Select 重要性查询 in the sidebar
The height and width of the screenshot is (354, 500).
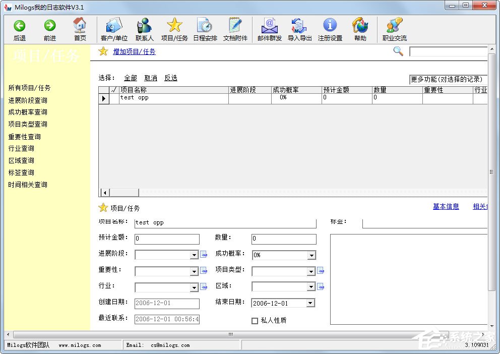pyautogui.click(x=25, y=137)
